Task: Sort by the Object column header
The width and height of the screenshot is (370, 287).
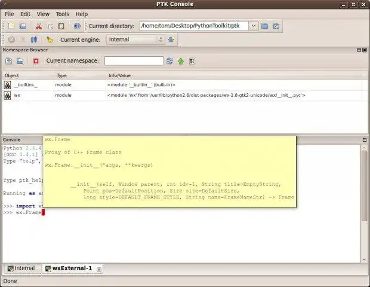Action: click(x=28, y=76)
